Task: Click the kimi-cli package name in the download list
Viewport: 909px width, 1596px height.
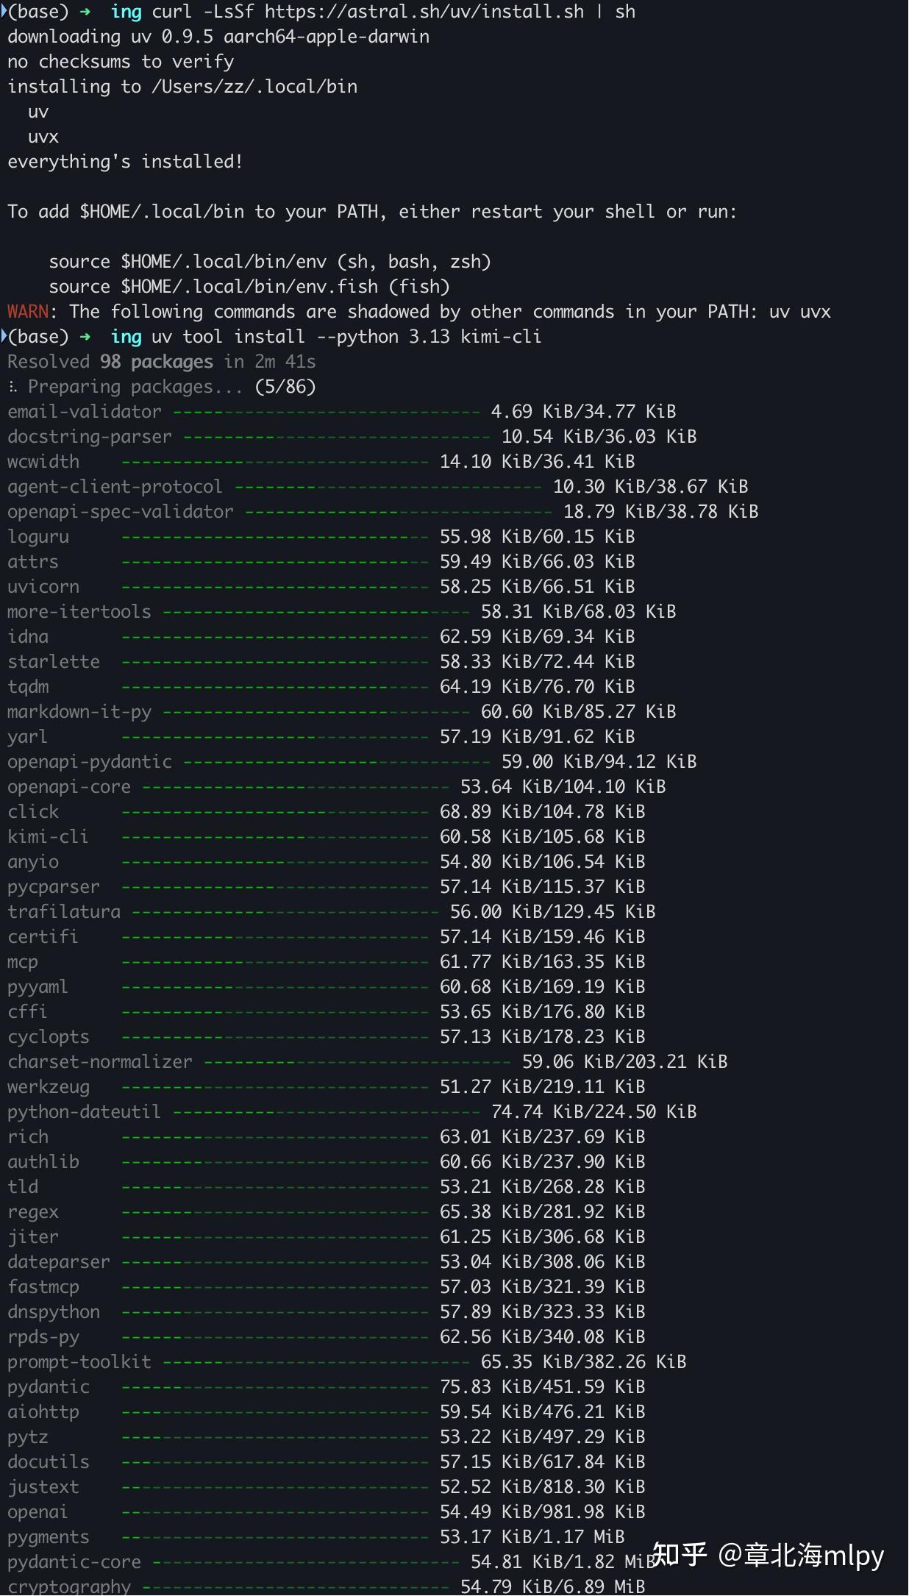Action: [x=48, y=837]
